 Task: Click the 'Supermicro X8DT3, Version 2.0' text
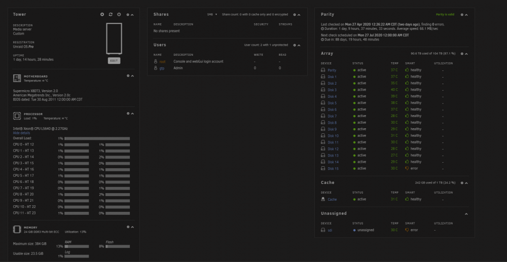35,91
